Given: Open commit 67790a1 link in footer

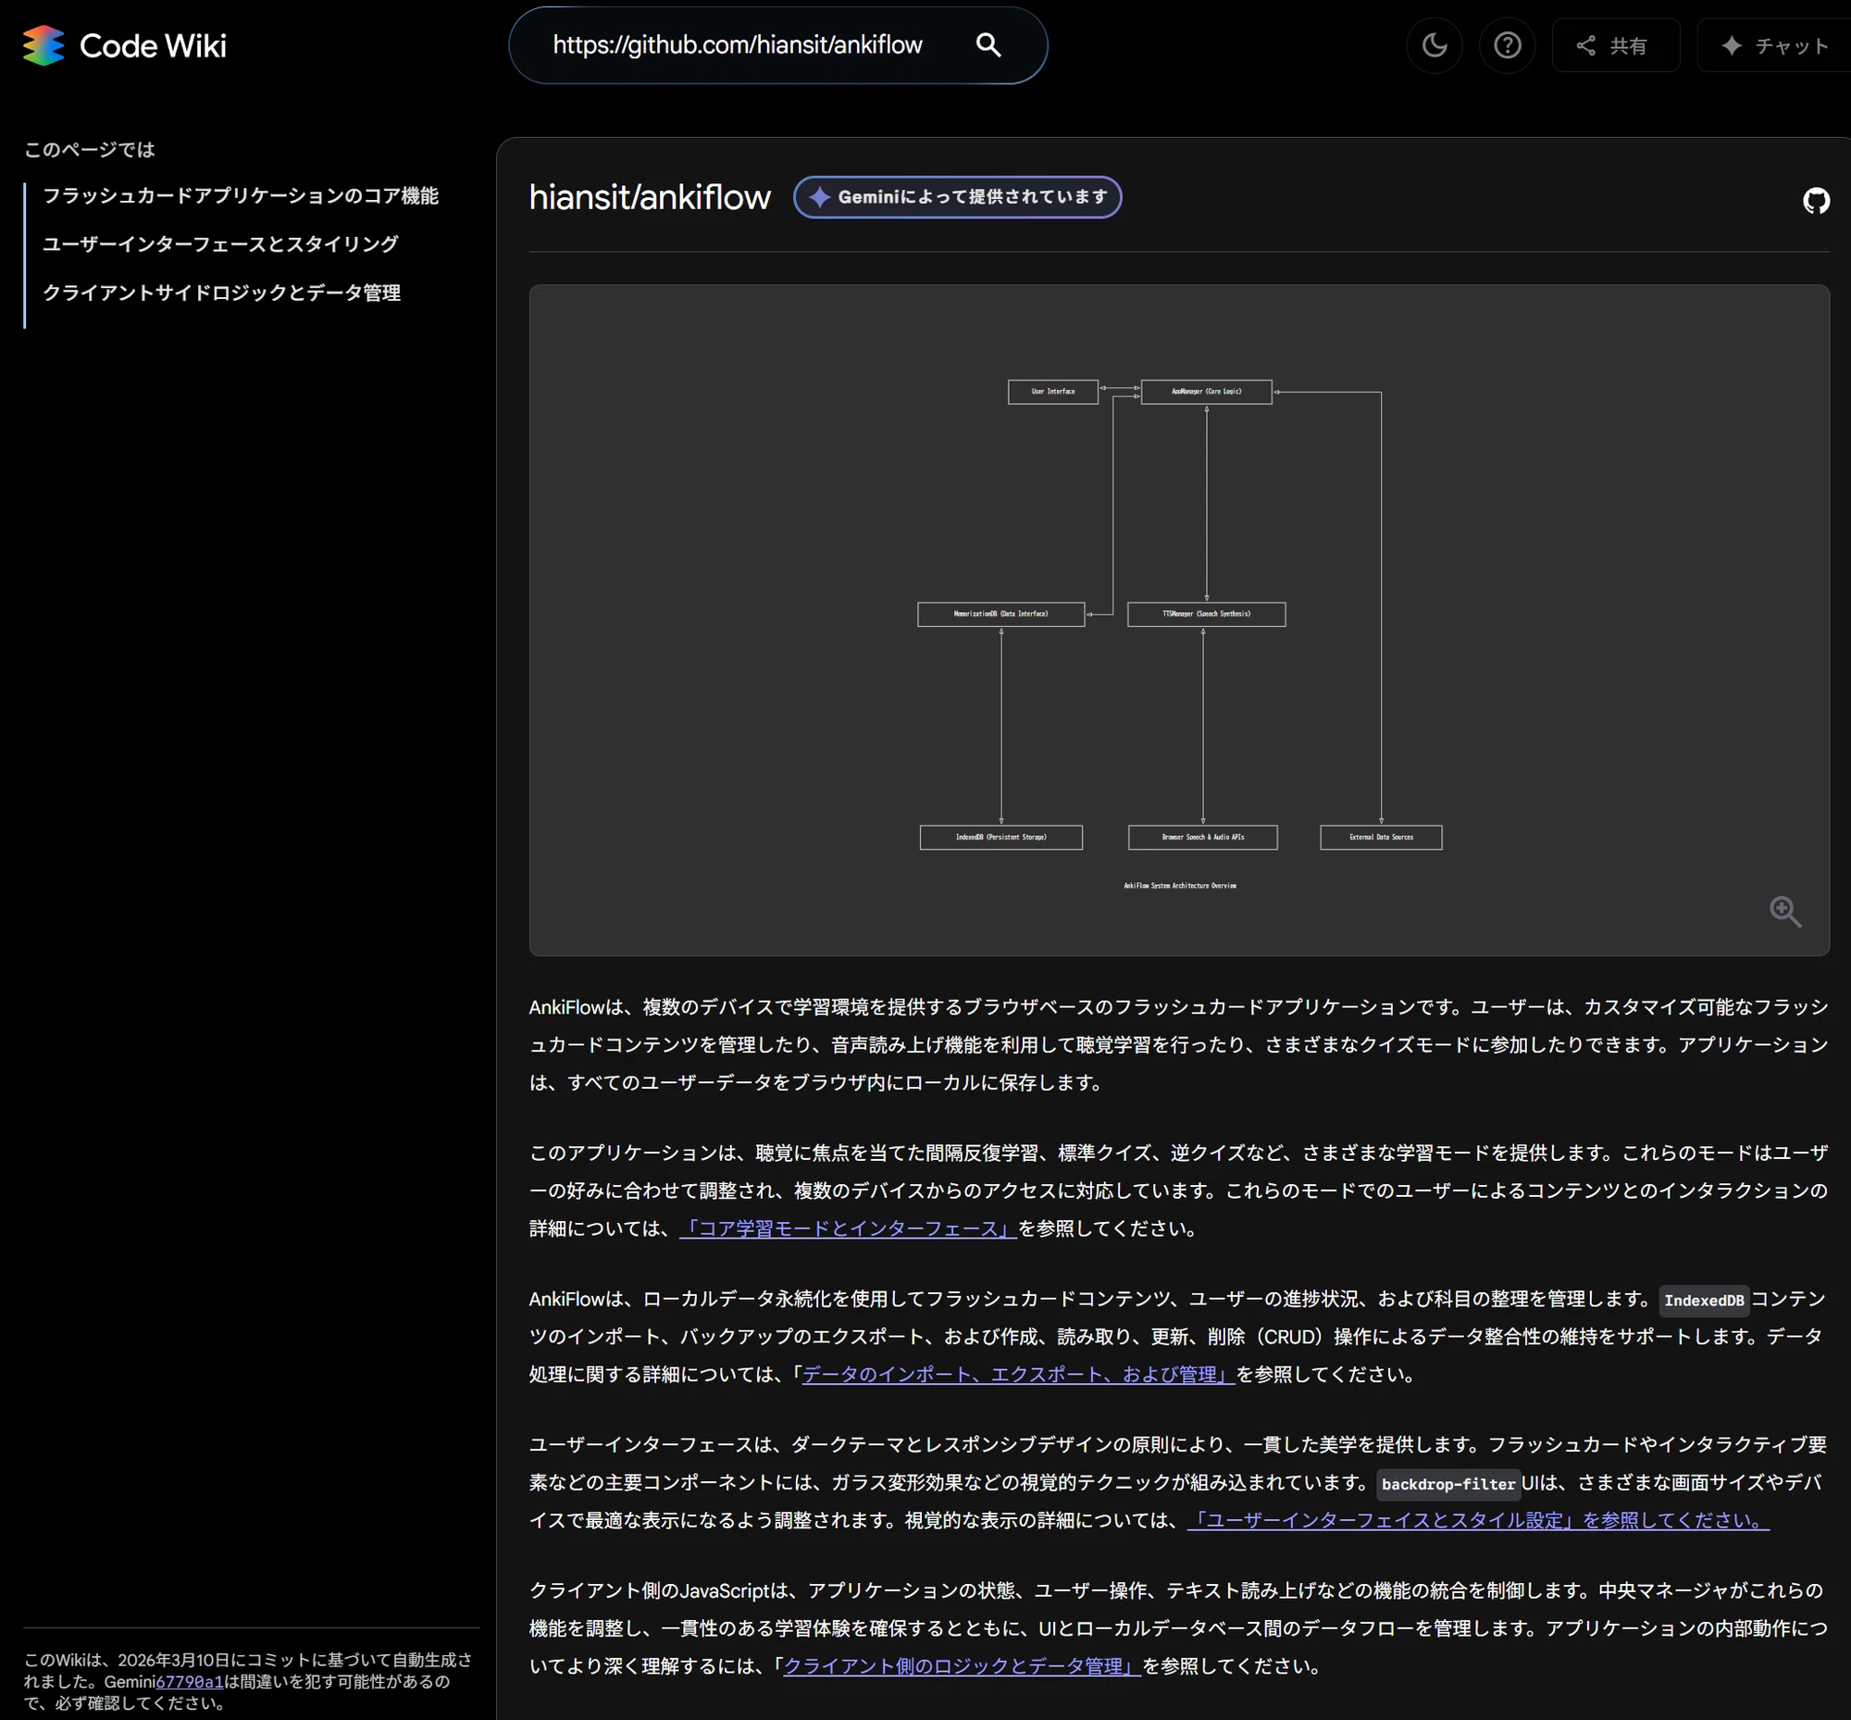Looking at the screenshot, I should coord(189,1681).
